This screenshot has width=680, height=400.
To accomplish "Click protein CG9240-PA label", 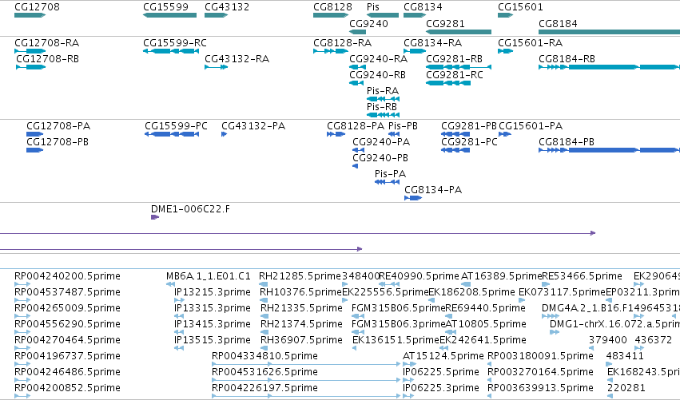I will pyautogui.click(x=381, y=142).
